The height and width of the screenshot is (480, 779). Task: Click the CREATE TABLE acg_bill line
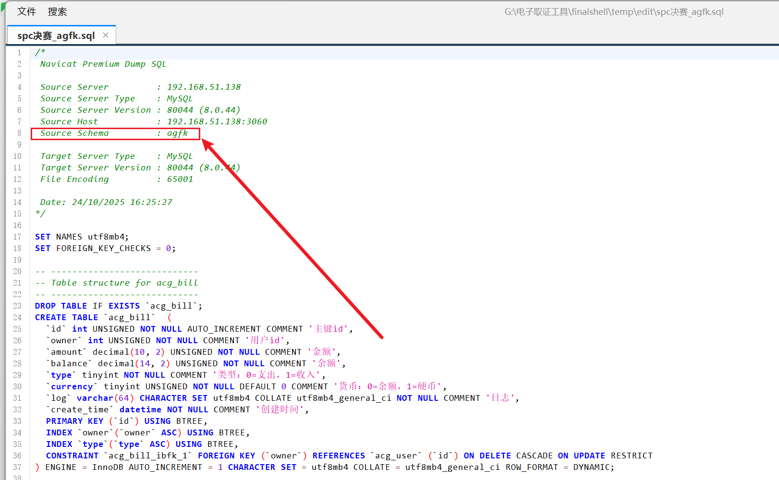95,317
